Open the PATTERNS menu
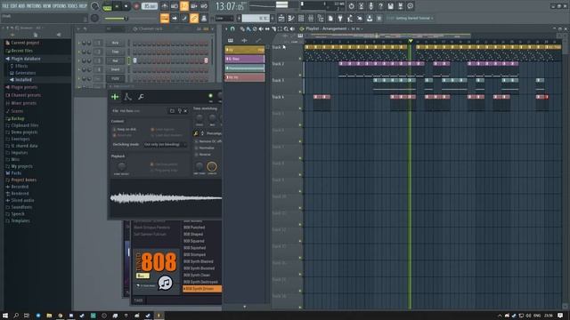The width and height of the screenshot is (570, 320). point(34,6)
